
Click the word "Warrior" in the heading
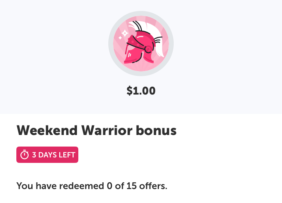pyautogui.click(x=107, y=131)
